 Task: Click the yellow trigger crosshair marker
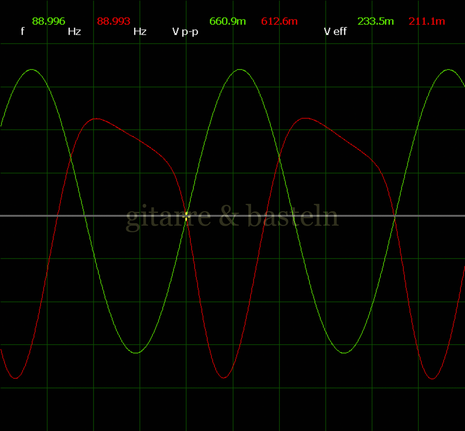tap(186, 216)
